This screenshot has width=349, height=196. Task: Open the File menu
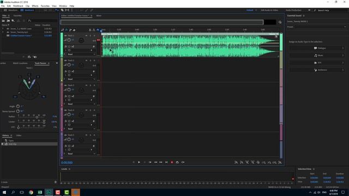3,6
